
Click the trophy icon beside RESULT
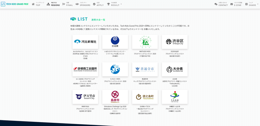(109, 4)
